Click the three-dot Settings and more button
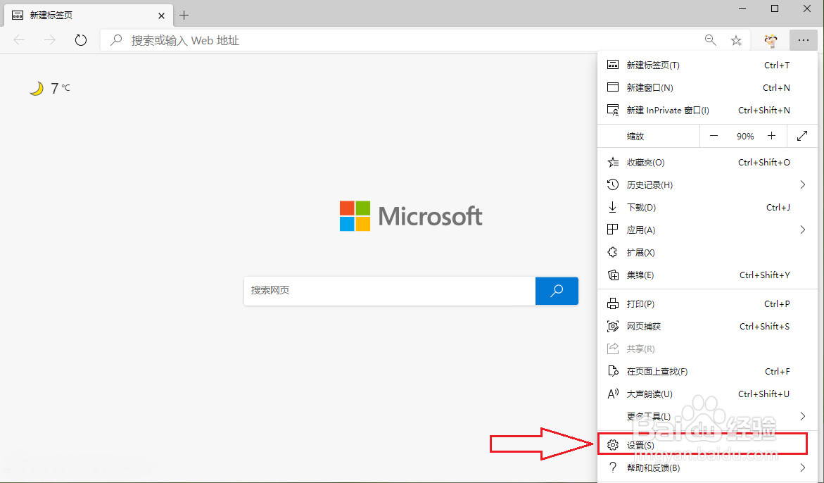 [803, 40]
